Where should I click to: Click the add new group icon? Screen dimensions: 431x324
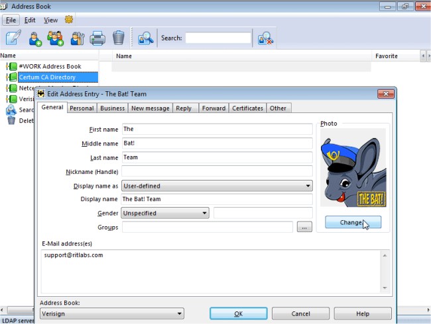click(x=56, y=38)
